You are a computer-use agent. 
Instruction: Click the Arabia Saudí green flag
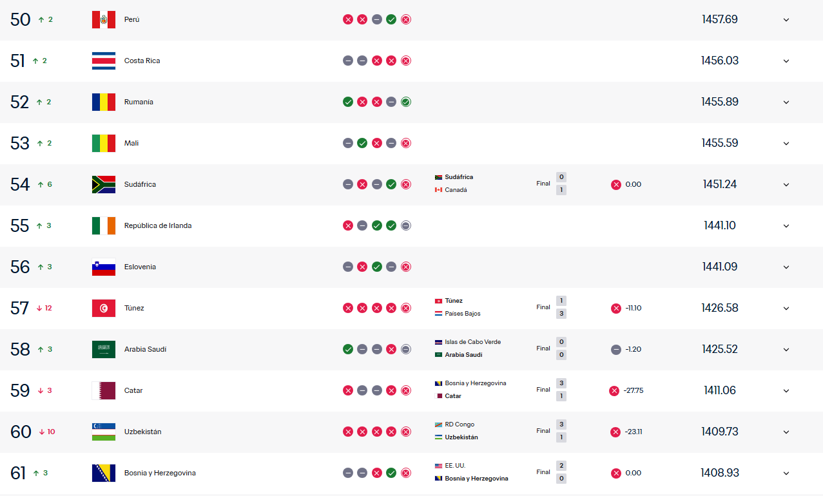click(x=104, y=349)
